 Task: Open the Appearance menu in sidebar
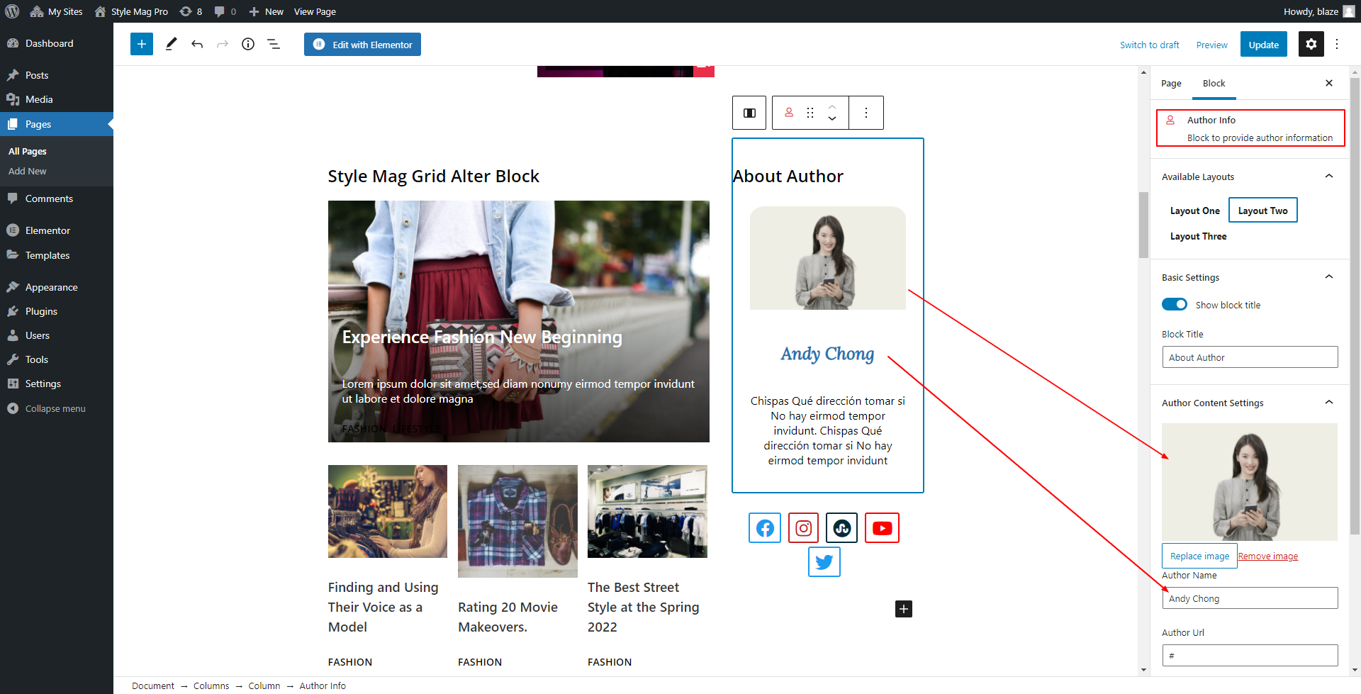tap(51, 287)
